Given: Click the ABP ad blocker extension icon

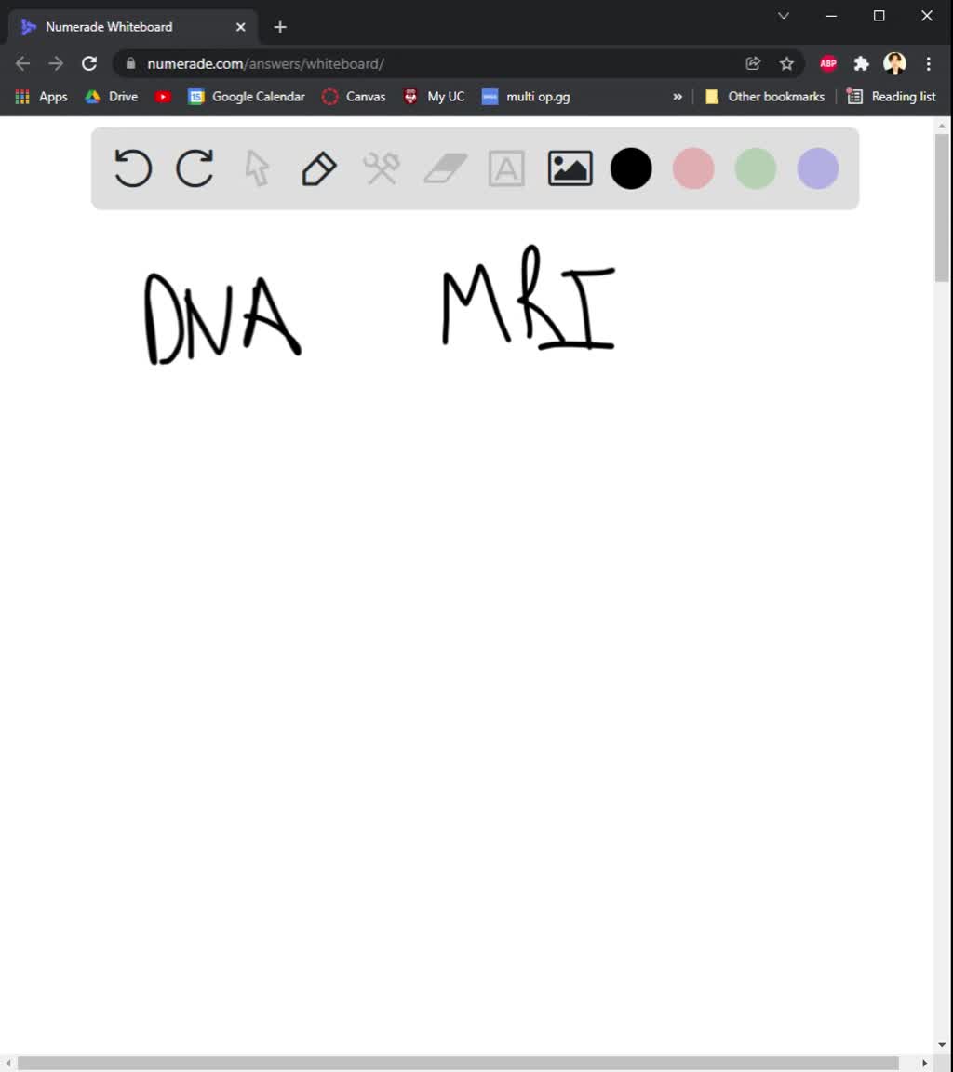Looking at the screenshot, I should [827, 63].
